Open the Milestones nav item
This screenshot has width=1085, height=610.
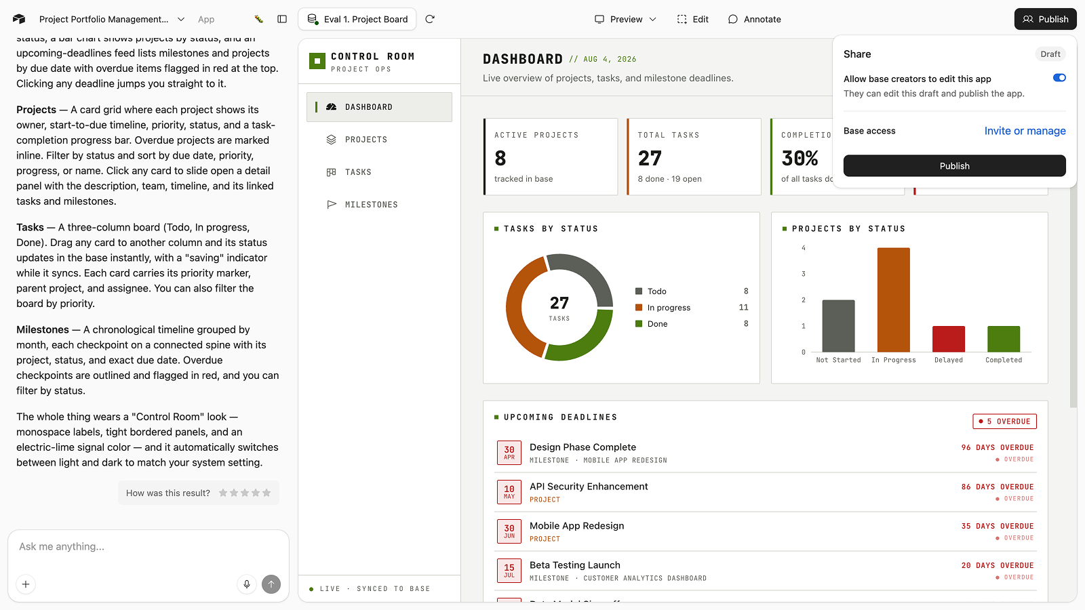click(379, 205)
